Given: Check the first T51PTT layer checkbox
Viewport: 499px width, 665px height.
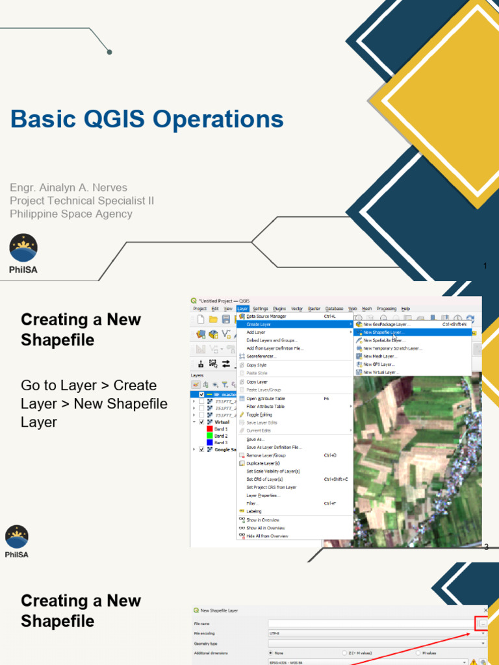Looking at the screenshot, I should 201,401.
